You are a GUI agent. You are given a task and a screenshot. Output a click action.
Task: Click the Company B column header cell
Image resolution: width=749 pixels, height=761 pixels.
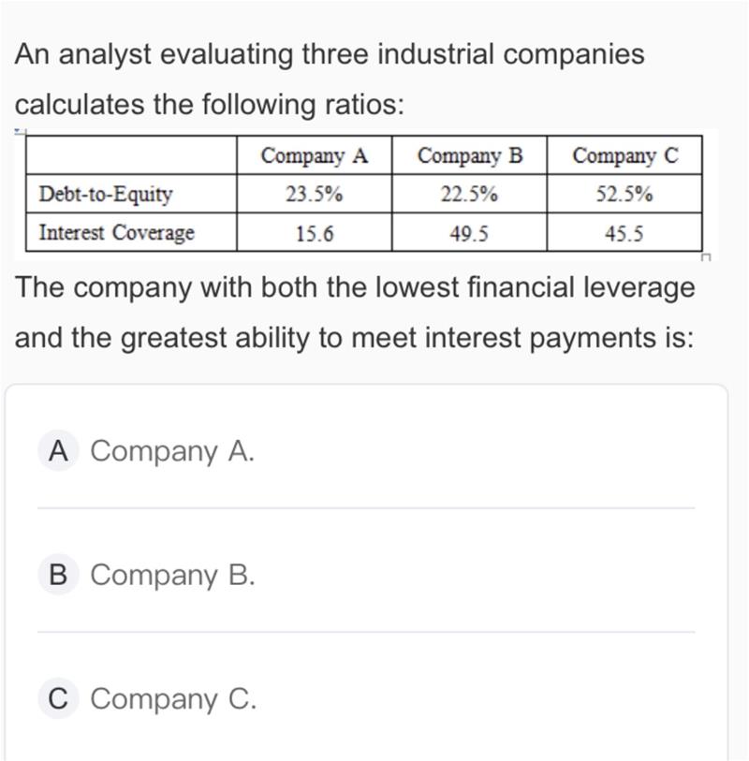click(x=469, y=155)
